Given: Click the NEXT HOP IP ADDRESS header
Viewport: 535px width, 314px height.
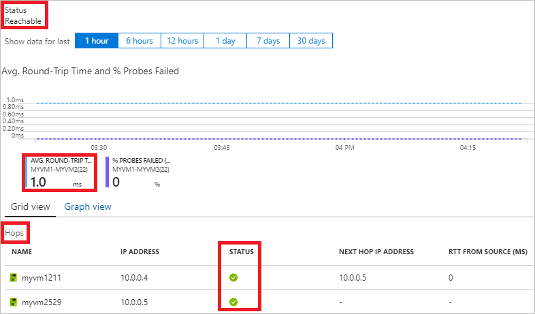Looking at the screenshot, I should pos(376,252).
